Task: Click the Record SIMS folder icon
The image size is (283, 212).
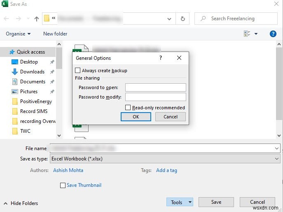Action: point(15,111)
